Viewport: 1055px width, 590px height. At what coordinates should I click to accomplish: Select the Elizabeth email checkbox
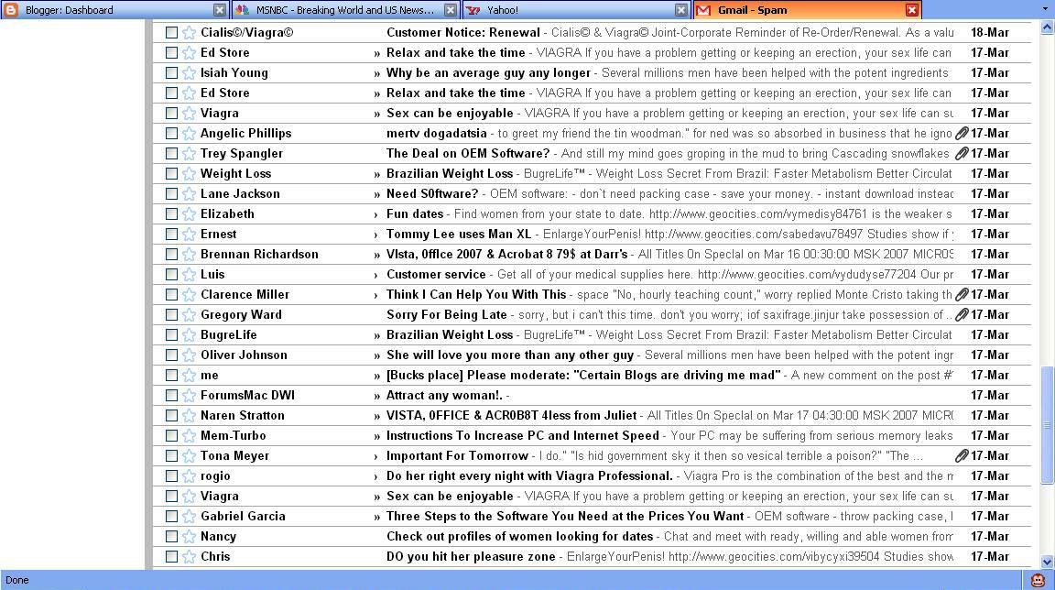pyautogui.click(x=171, y=213)
